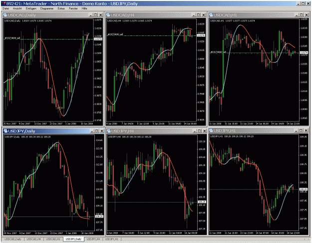Click the MetaTrader application icon in title bar
This screenshot has width=312, height=243.
tap(3, 3)
